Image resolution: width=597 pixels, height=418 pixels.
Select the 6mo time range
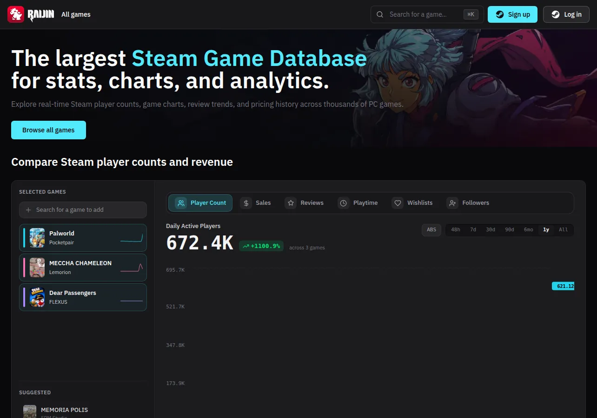(x=529, y=230)
